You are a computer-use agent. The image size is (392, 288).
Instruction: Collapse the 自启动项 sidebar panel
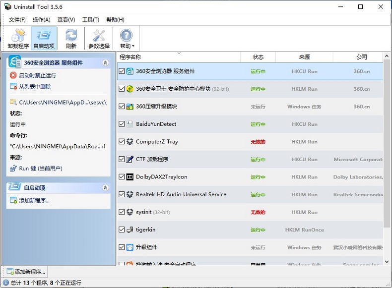point(105,187)
